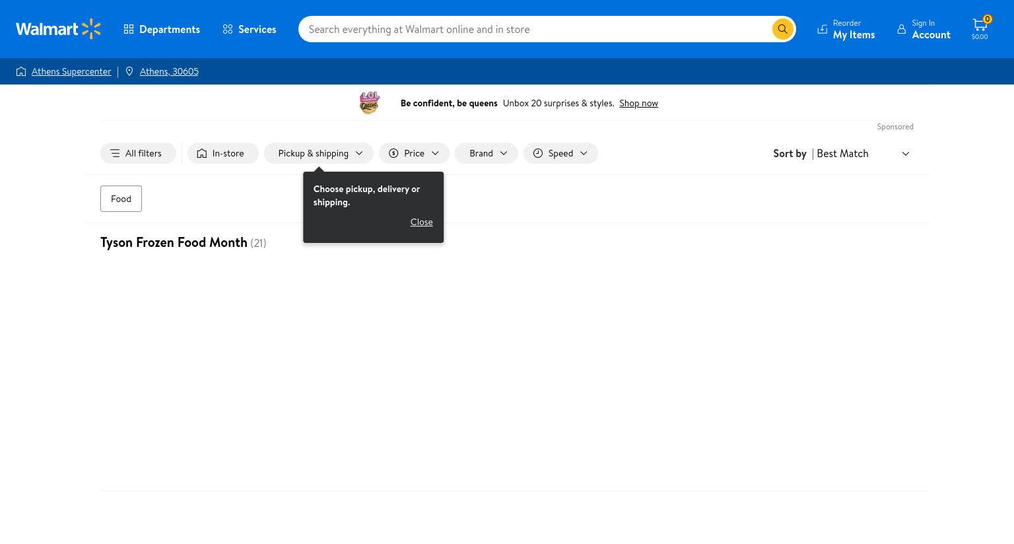Click the $0.00 cart total
This screenshot has width=1014, height=544.
(980, 37)
